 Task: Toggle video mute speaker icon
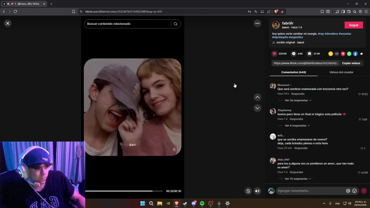coord(257,191)
